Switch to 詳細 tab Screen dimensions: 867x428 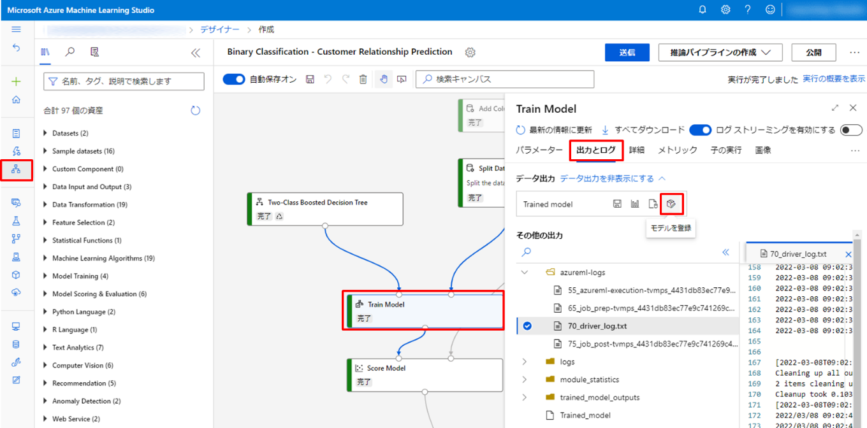pyautogui.click(x=637, y=150)
